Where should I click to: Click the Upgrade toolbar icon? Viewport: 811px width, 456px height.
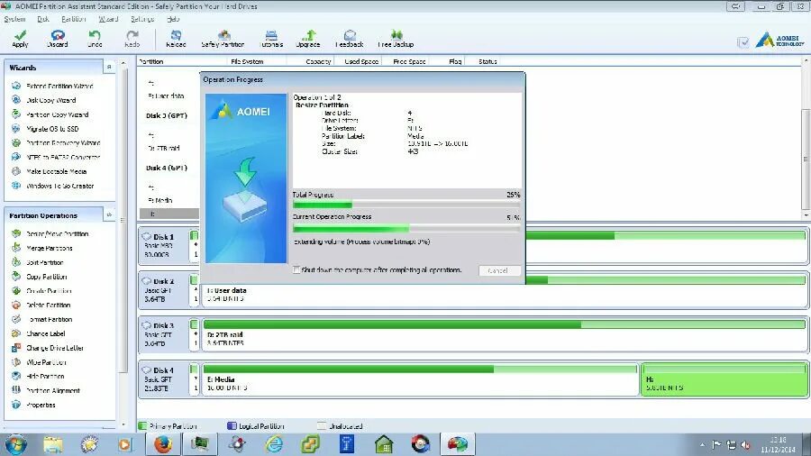click(308, 39)
